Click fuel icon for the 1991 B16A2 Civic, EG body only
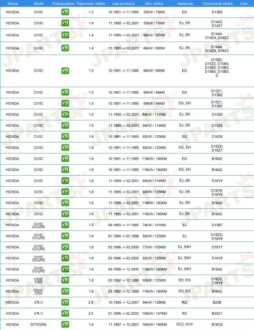254x330 pixels. point(65,158)
